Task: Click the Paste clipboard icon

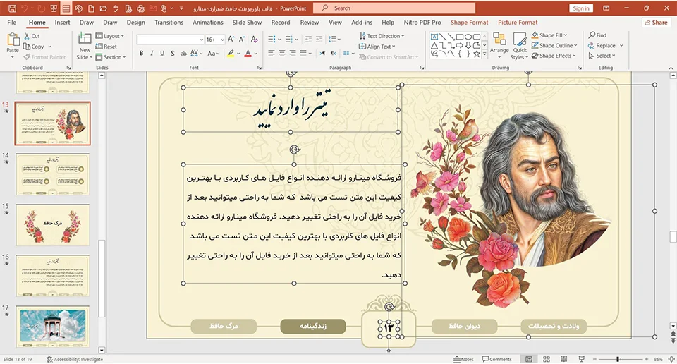Action: pos(13,40)
